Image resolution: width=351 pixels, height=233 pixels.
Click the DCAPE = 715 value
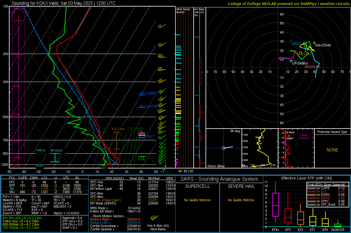(x=12, y=210)
